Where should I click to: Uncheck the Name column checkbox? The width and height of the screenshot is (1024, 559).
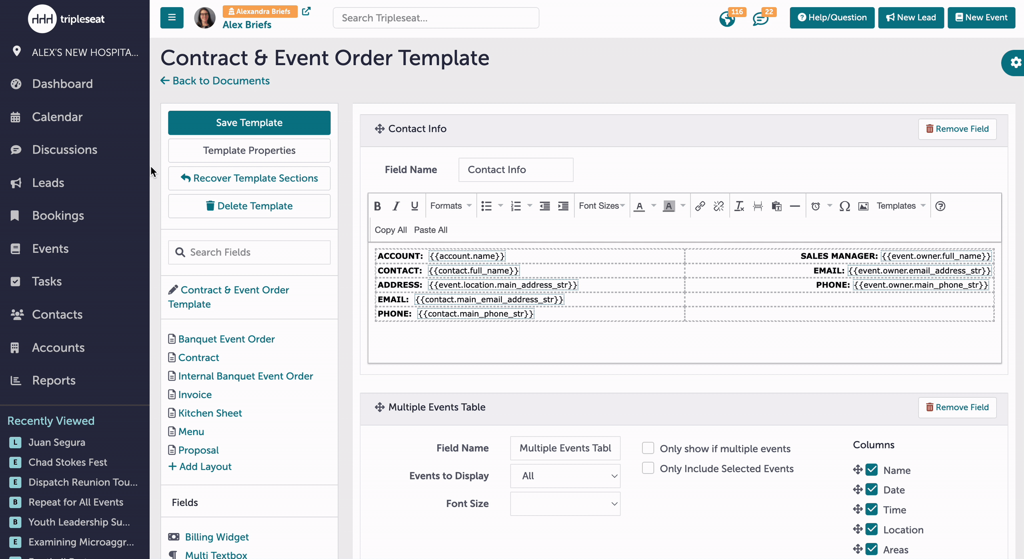coord(872,469)
